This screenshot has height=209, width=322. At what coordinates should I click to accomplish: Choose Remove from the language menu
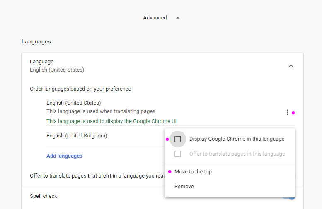(x=184, y=187)
